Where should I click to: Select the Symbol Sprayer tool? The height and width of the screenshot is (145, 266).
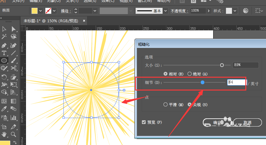(4, 118)
